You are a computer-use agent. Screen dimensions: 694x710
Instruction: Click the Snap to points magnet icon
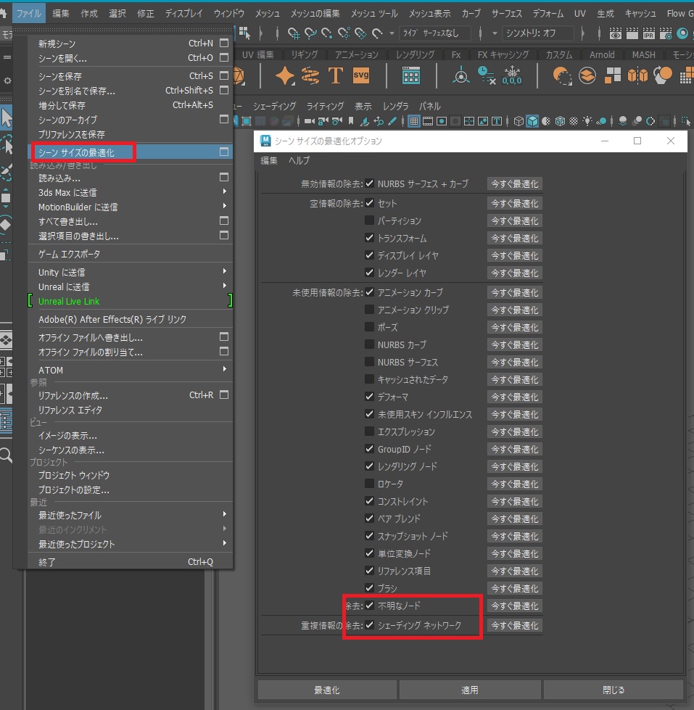pos(327,33)
